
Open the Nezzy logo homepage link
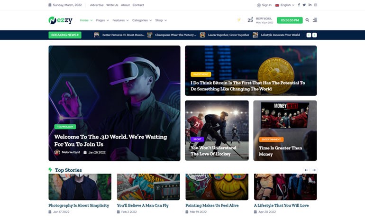coord(60,20)
